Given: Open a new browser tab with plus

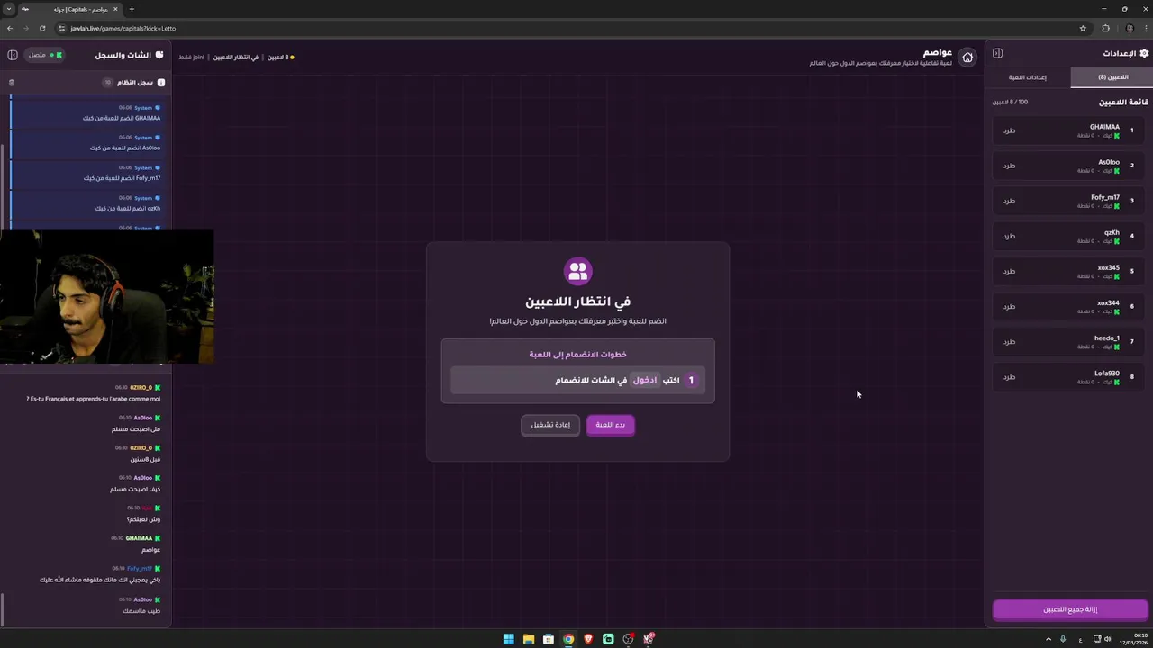Looking at the screenshot, I should pos(132,9).
